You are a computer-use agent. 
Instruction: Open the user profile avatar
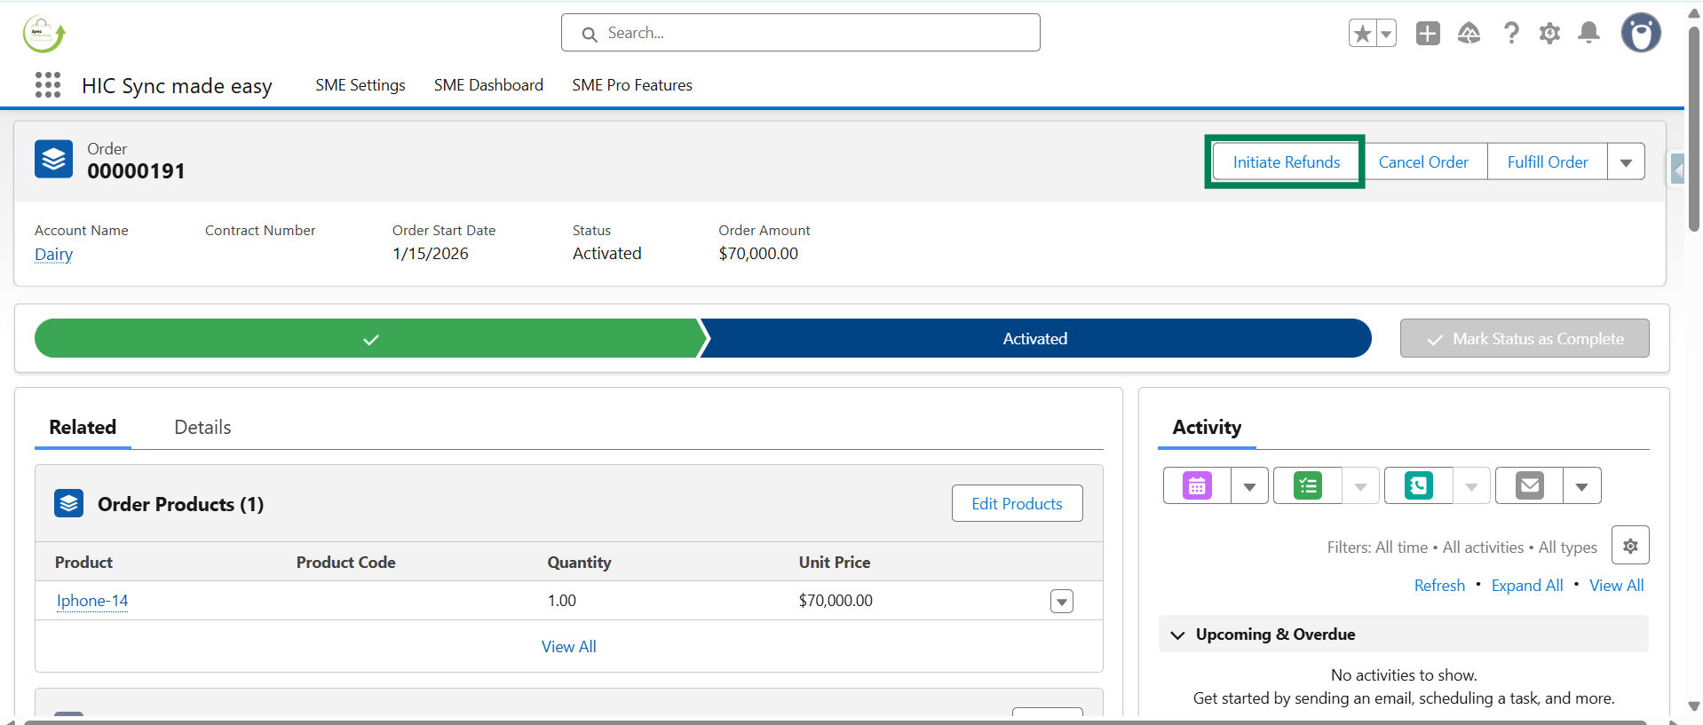tap(1640, 34)
